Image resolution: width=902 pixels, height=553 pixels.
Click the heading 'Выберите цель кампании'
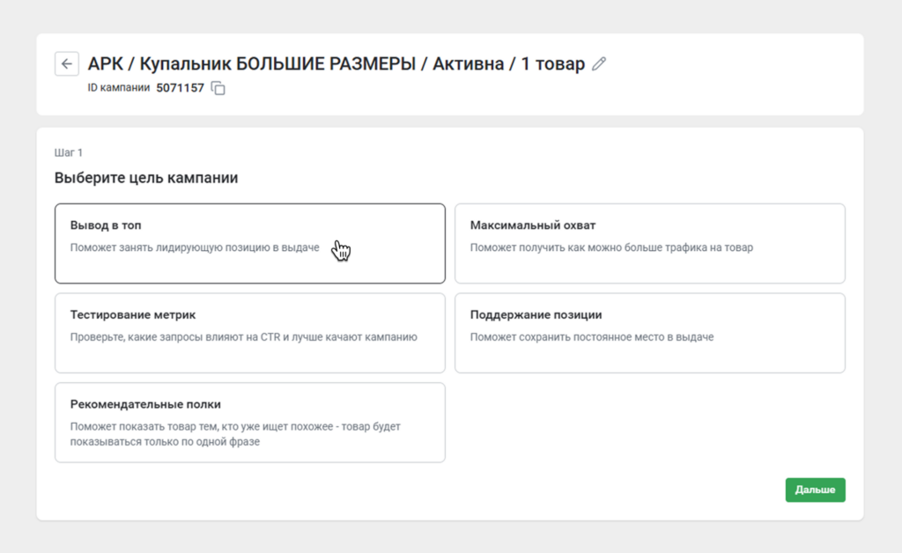point(147,176)
